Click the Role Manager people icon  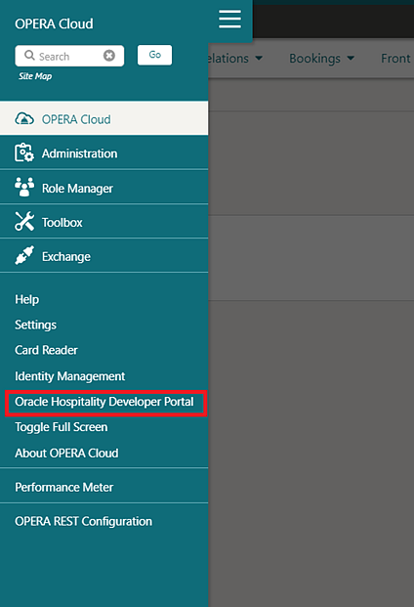coord(24,187)
